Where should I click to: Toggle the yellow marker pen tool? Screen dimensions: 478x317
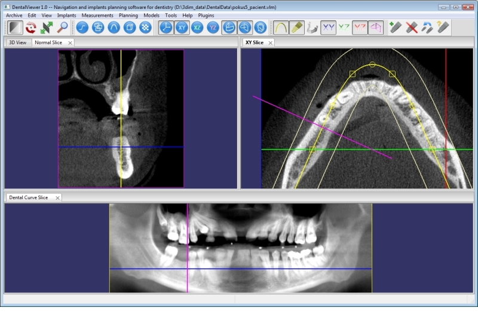[296, 28]
